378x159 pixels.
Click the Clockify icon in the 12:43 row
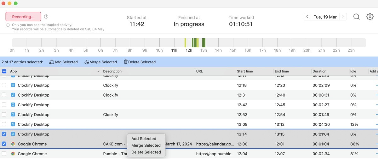[13, 105]
